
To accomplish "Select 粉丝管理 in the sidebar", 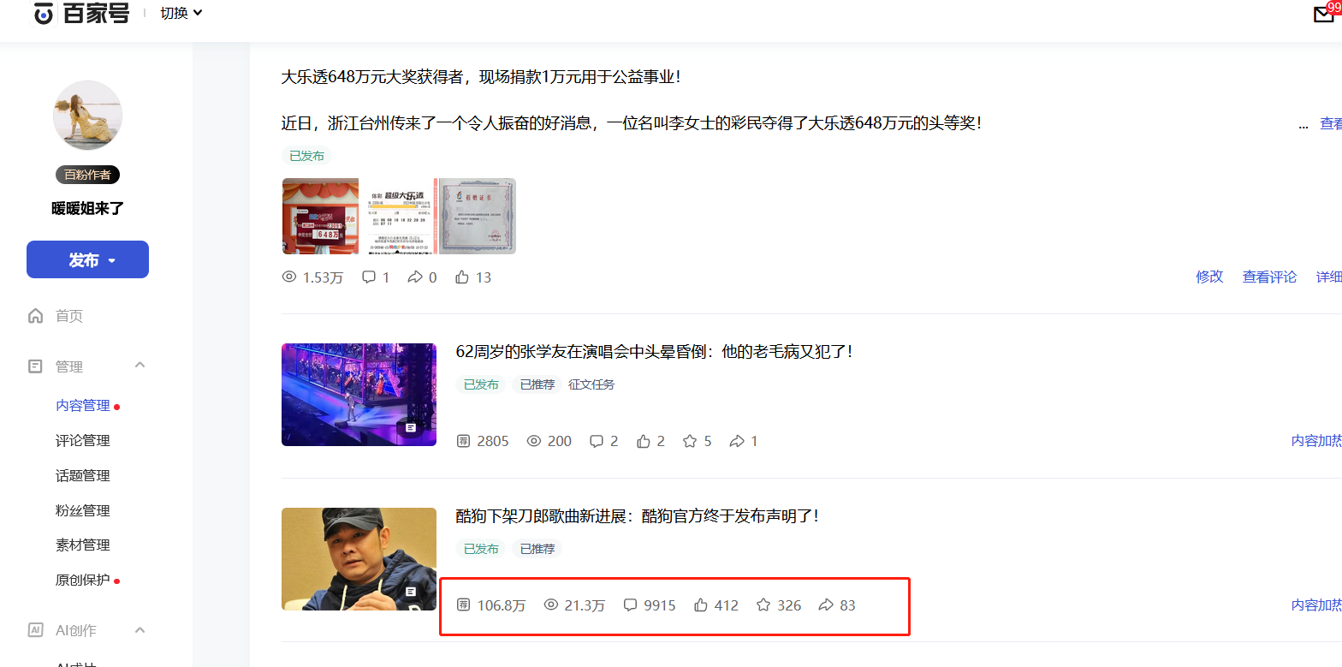I will coord(83,510).
